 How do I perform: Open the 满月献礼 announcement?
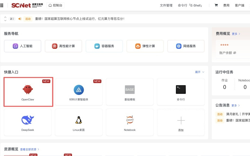coord(238,114)
